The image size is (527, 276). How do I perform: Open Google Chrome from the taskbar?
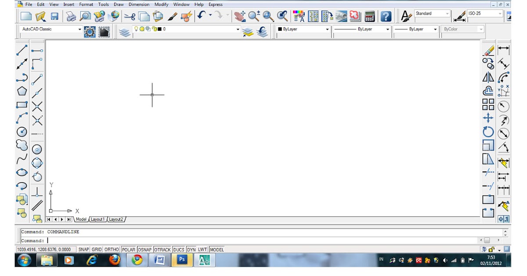pyautogui.click(x=137, y=260)
